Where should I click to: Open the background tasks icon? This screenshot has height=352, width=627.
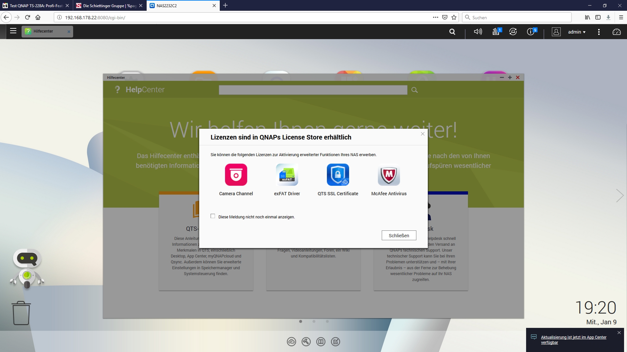(496, 32)
